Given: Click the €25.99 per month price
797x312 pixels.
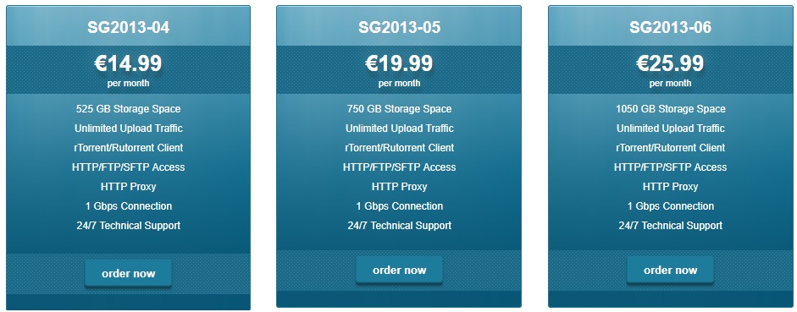Looking at the screenshot, I should coord(670,70).
